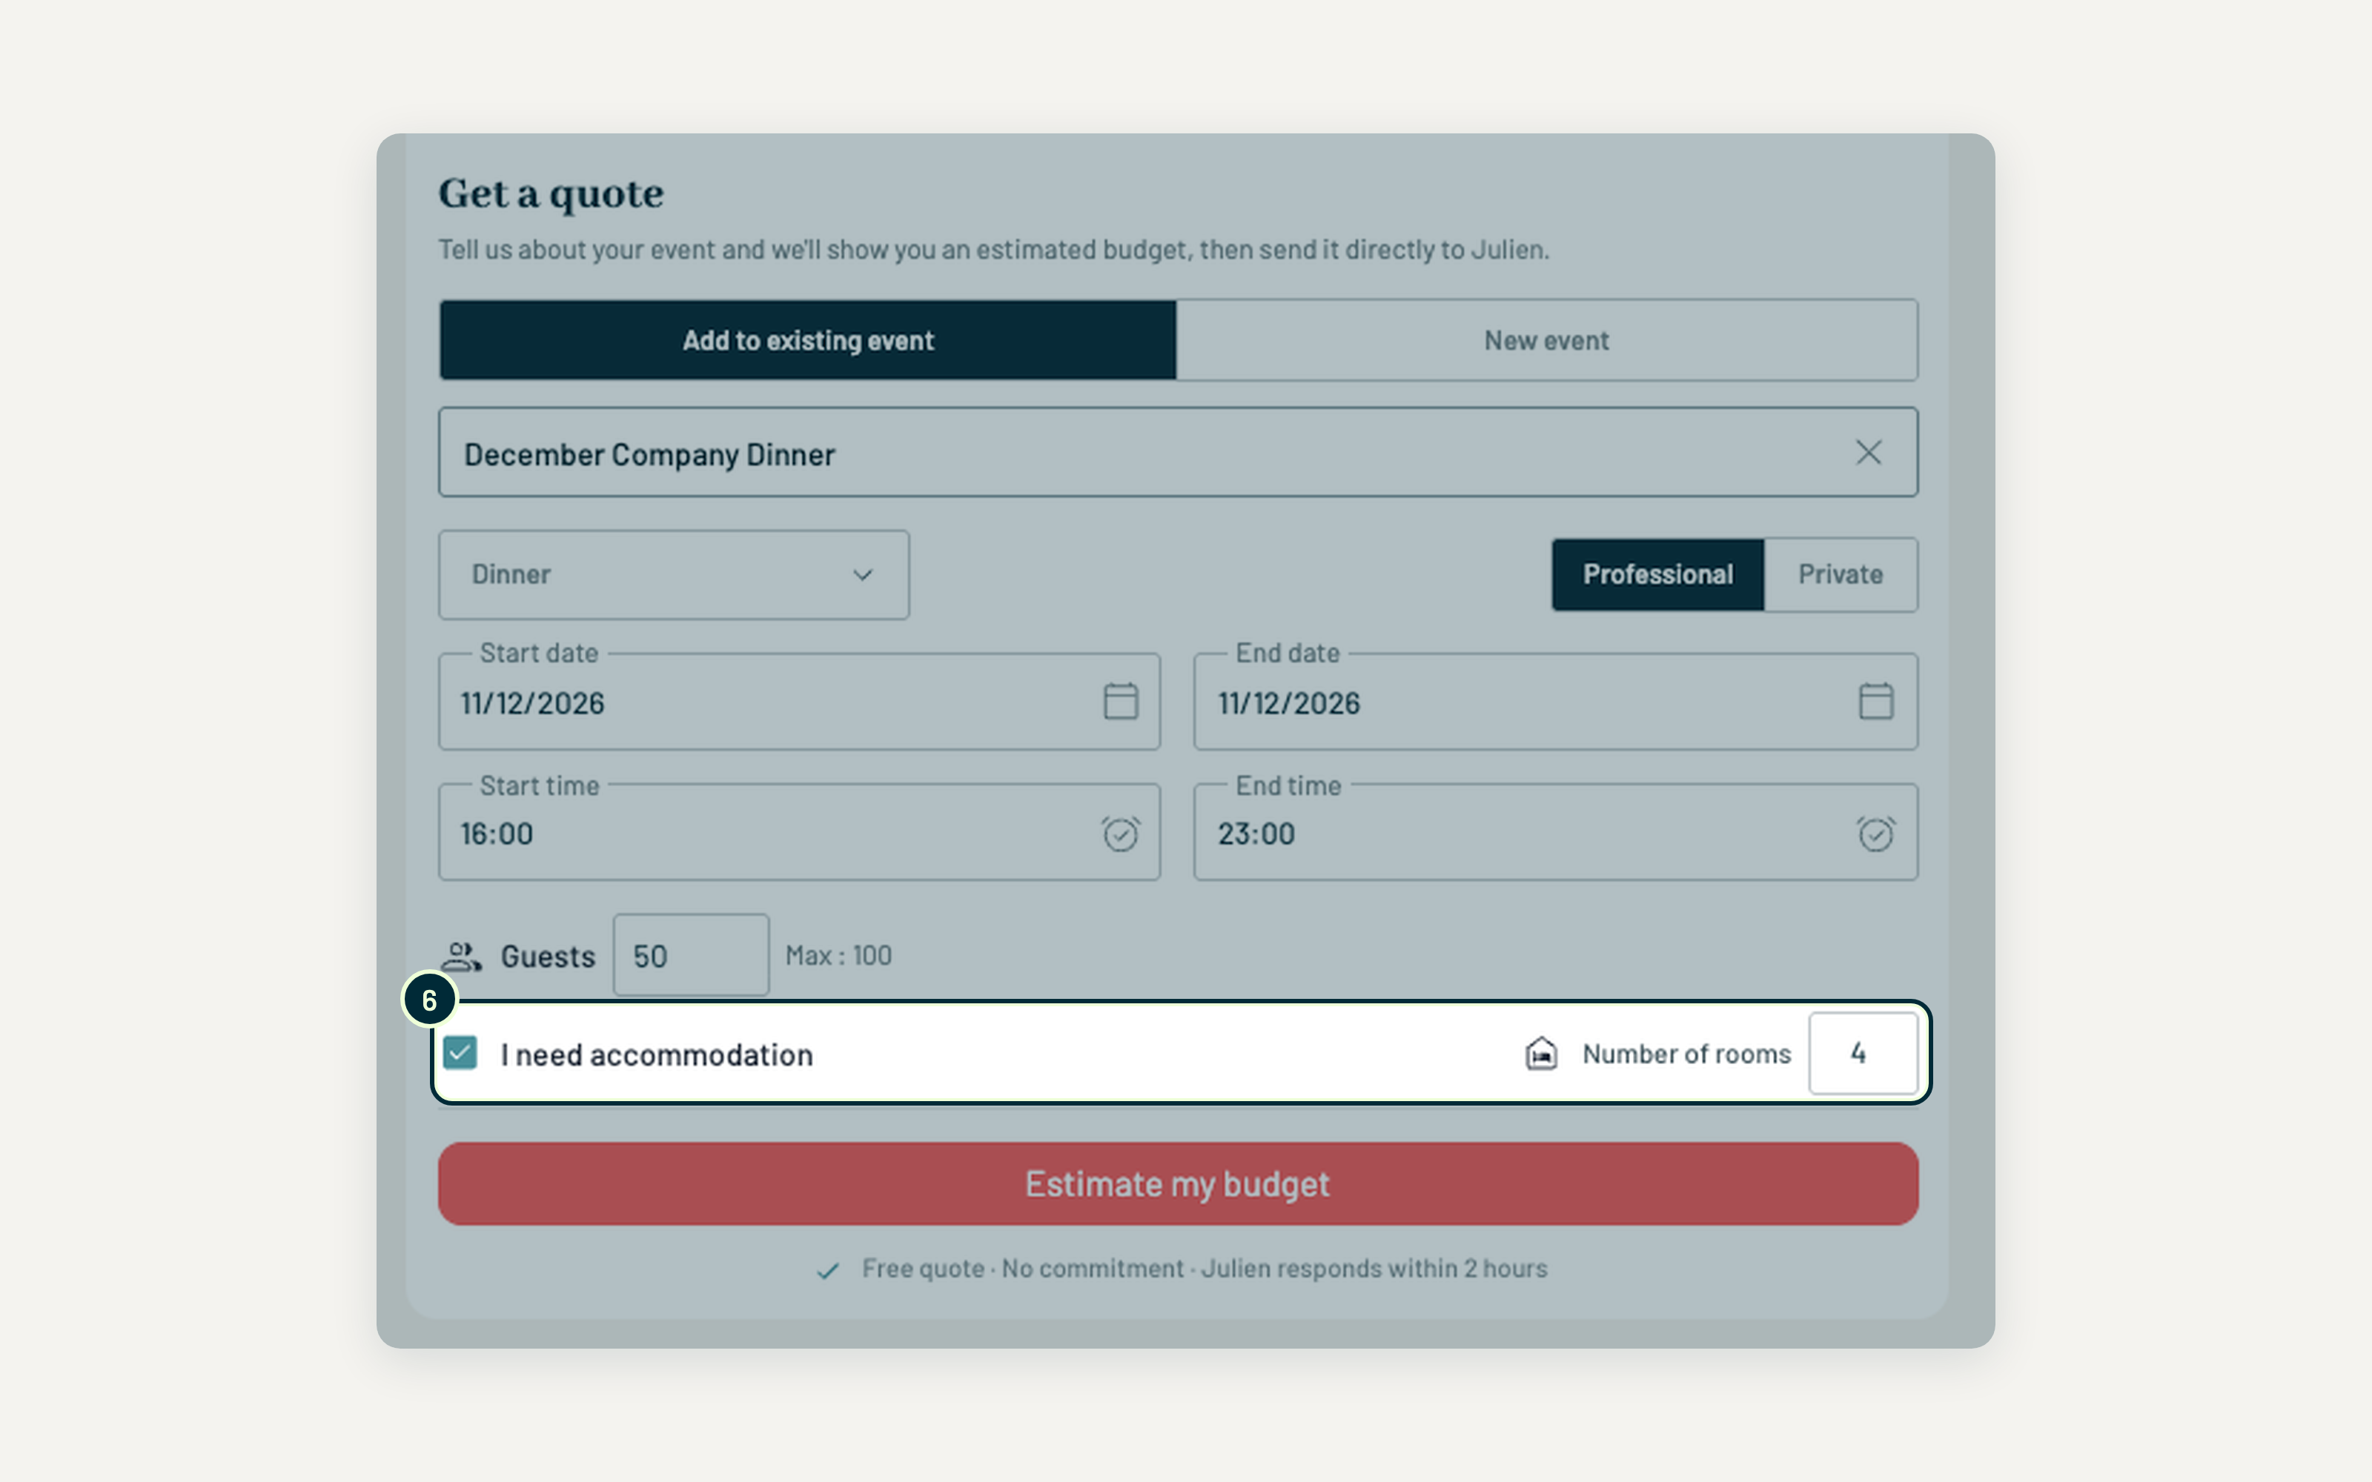Viewport: 2372px width, 1482px height.
Task: Click End date value 11/12/2026
Action: [x=1289, y=704]
